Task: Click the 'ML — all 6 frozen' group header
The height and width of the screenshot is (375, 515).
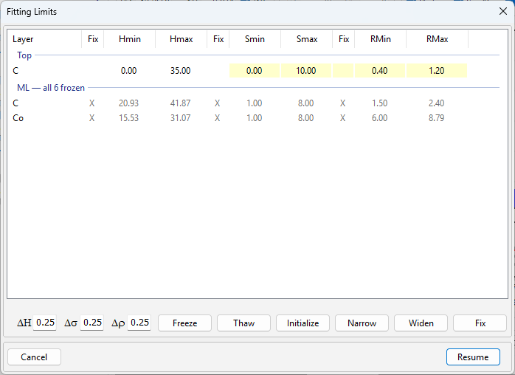Action: point(51,88)
